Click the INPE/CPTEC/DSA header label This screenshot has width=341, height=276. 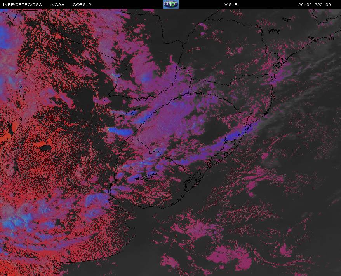(23, 5)
